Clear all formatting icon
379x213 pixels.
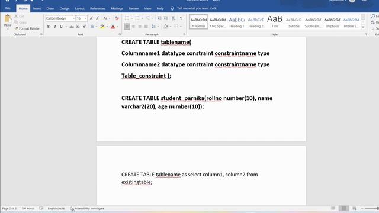click(117, 18)
